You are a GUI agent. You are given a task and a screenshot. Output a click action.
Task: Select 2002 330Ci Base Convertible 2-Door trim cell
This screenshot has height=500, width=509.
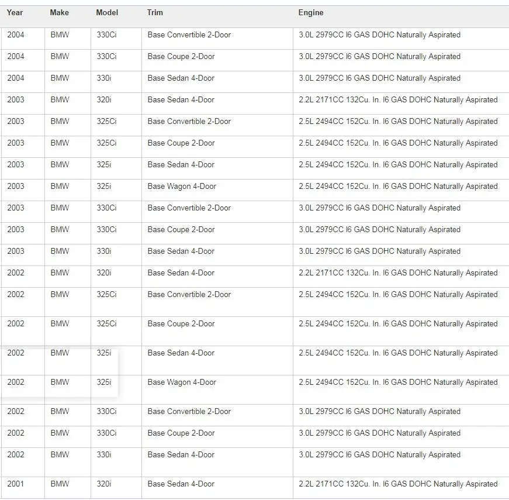point(217,415)
